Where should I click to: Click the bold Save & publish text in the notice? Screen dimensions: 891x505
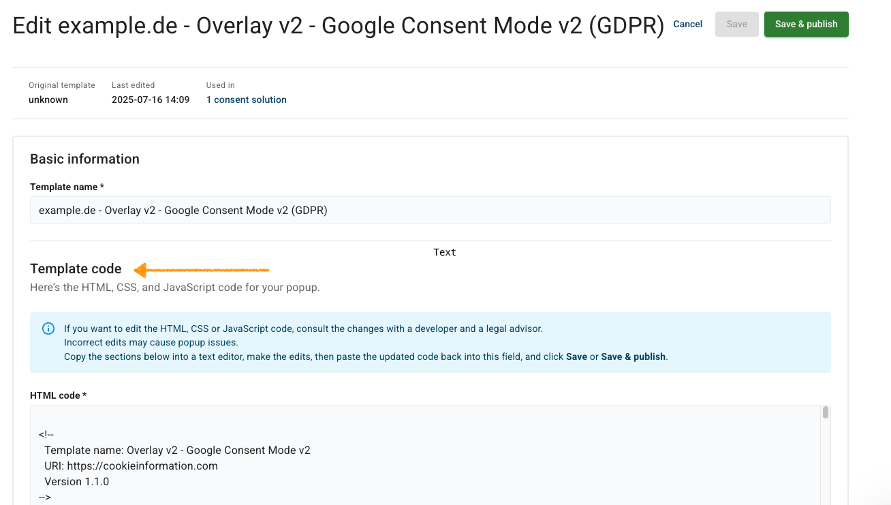pyautogui.click(x=633, y=356)
